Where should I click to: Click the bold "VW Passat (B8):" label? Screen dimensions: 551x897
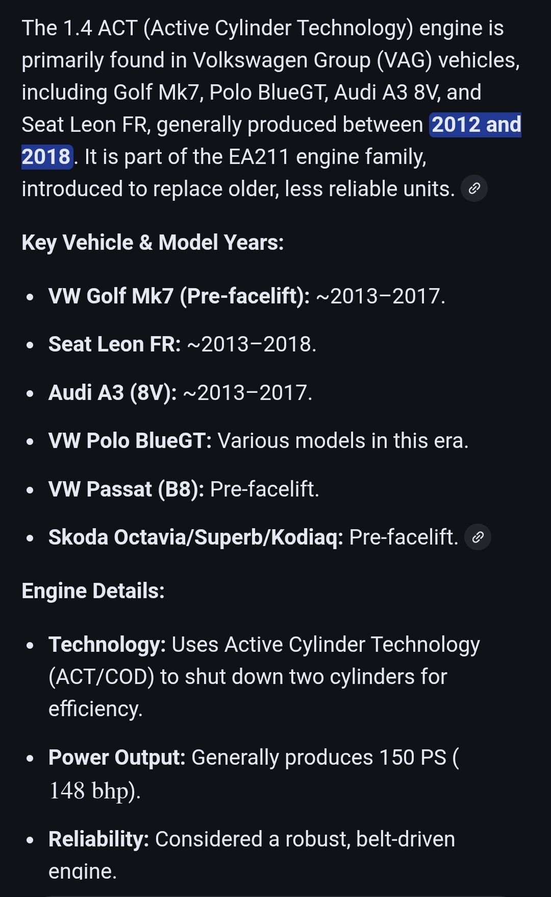pos(126,489)
